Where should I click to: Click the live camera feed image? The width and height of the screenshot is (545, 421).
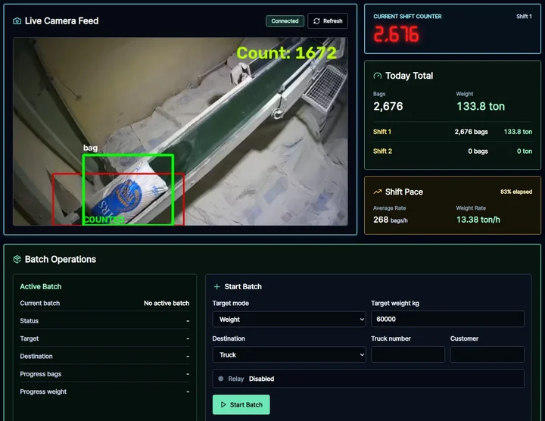tap(180, 132)
